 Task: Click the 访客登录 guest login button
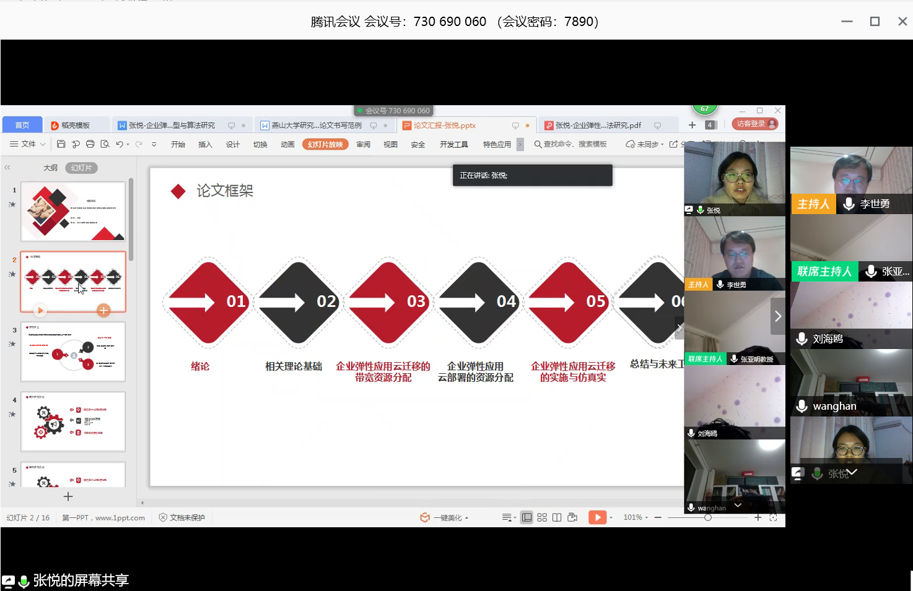754,124
